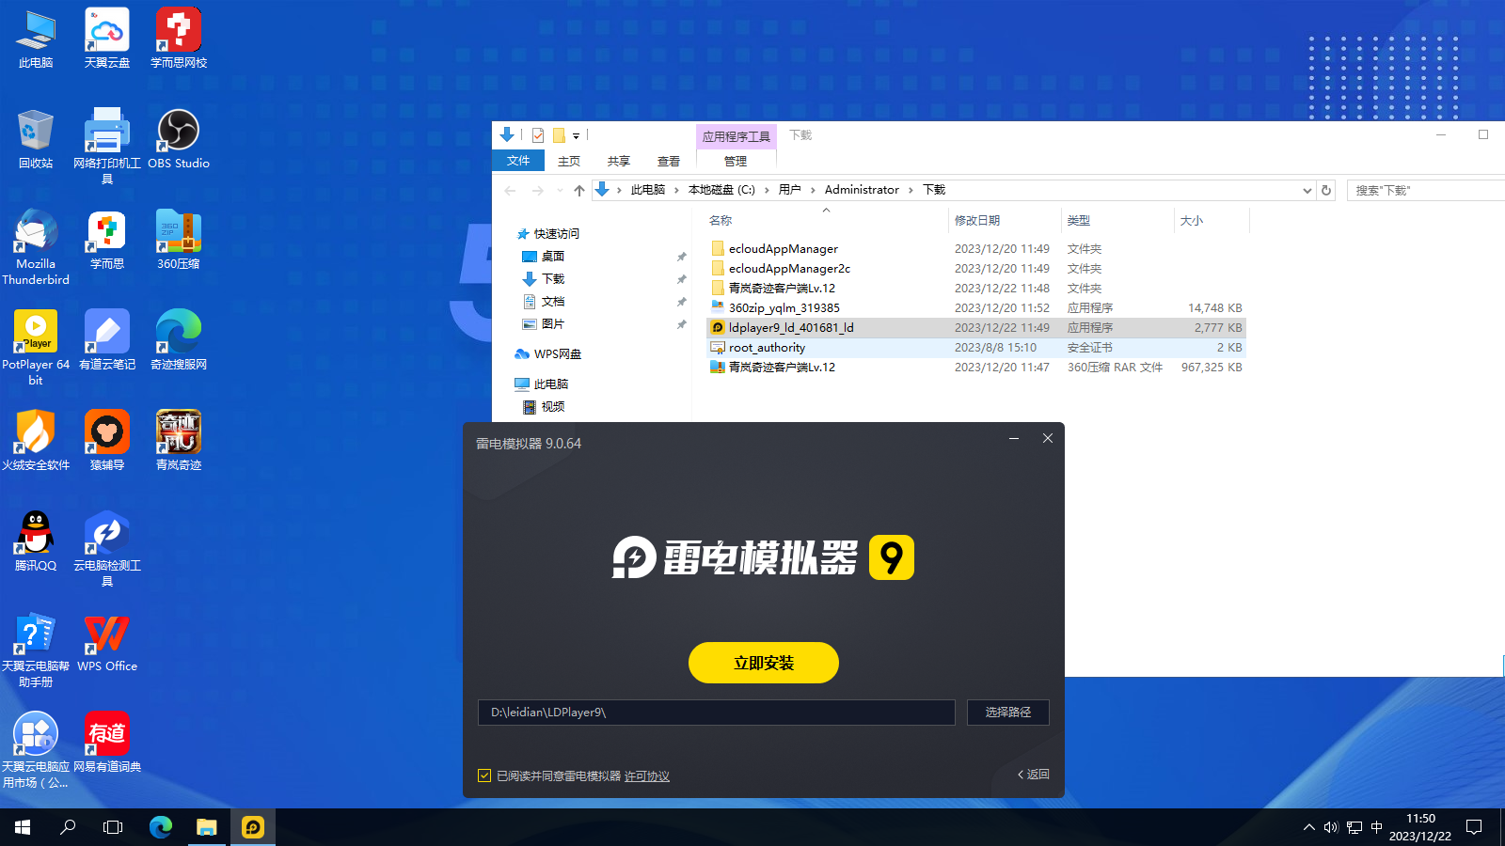Open 猿辅导 desktop shortcut
Image resolution: width=1505 pixels, height=846 pixels.
point(107,441)
